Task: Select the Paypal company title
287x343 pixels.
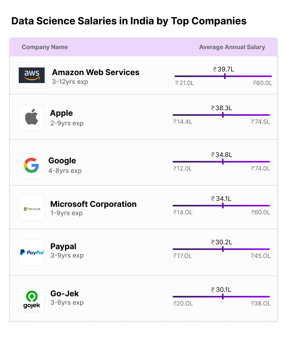Action: click(x=63, y=246)
